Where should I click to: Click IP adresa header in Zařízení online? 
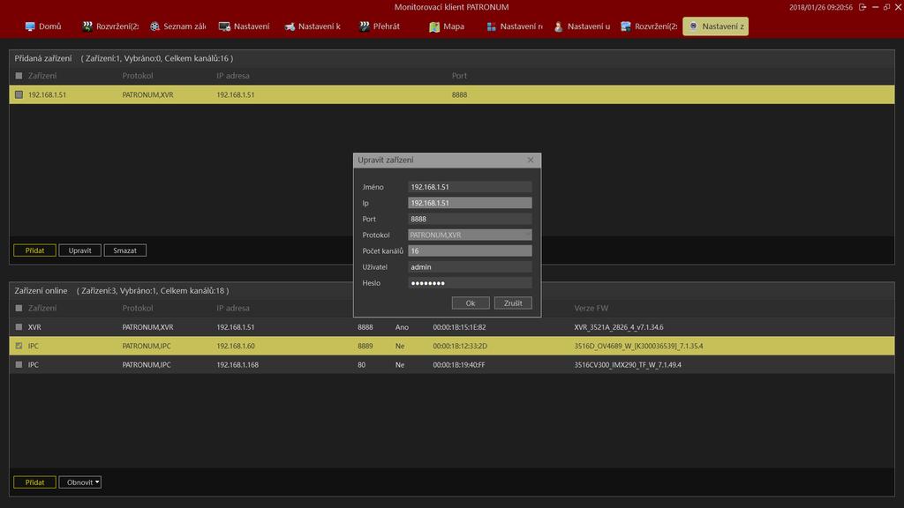pyautogui.click(x=233, y=308)
